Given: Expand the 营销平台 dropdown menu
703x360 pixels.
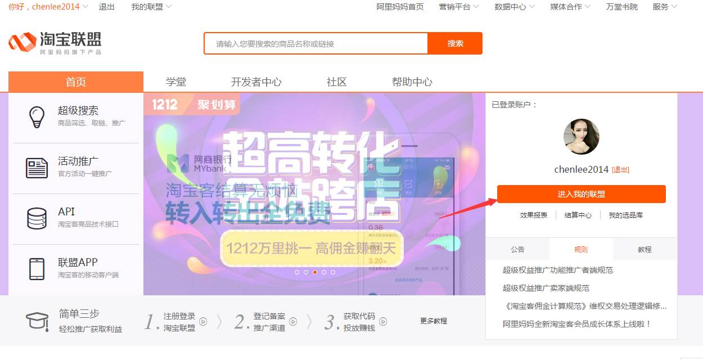Looking at the screenshot, I should point(459,7).
